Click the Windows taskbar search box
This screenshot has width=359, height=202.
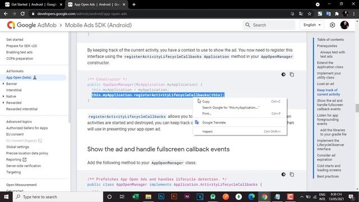58,197
